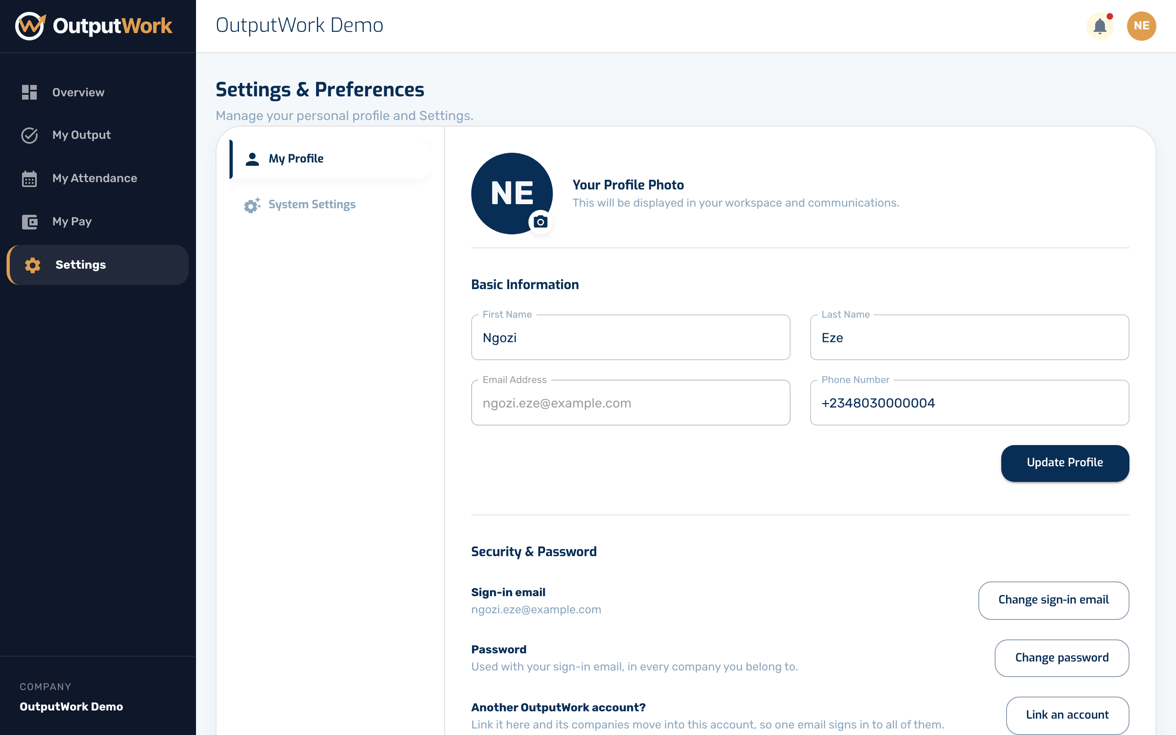This screenshot has width=1176, height=735.
Task: Click the Phone Number field
Action: tap(969, 403)
